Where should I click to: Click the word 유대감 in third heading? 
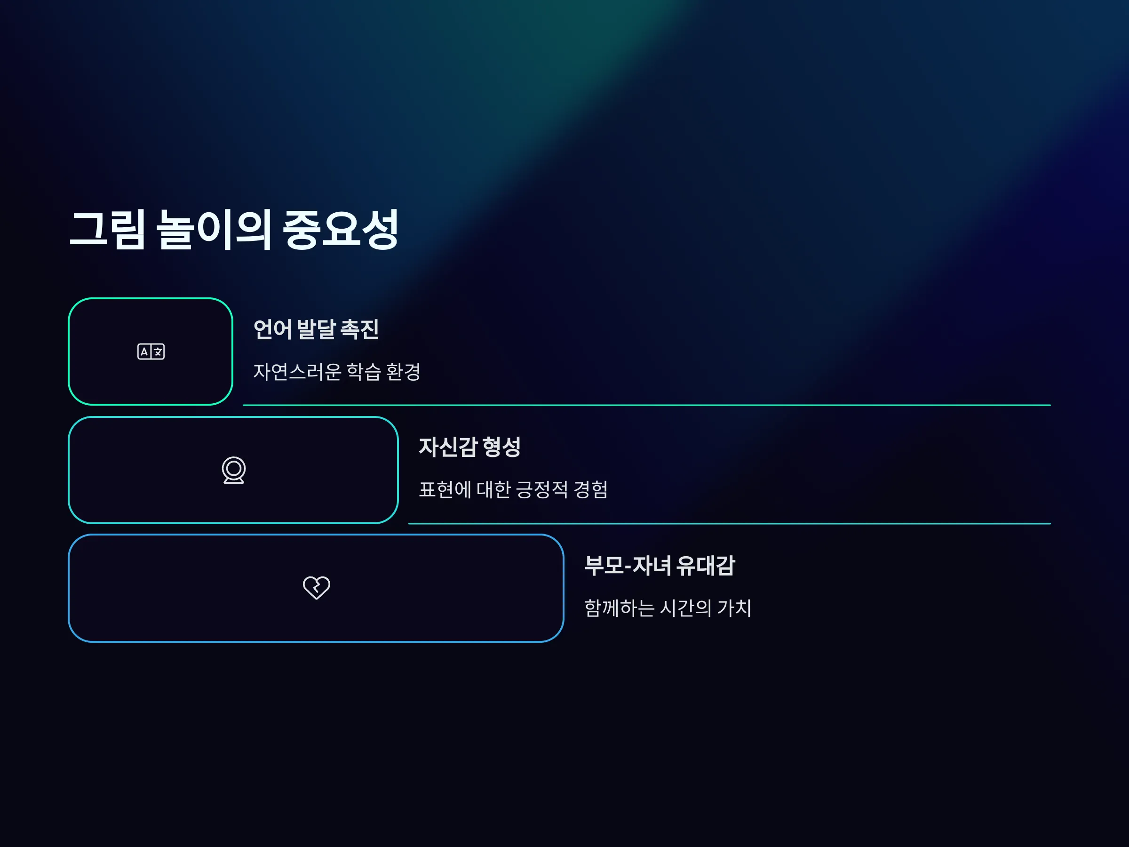point(705,565)
